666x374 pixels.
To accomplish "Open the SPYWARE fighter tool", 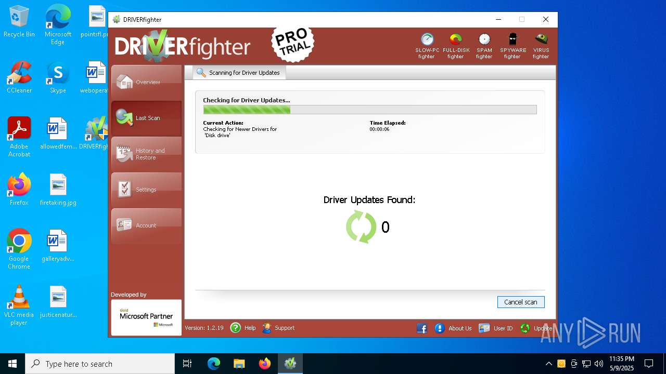I will pyautogui.click(x=513, y=46).
